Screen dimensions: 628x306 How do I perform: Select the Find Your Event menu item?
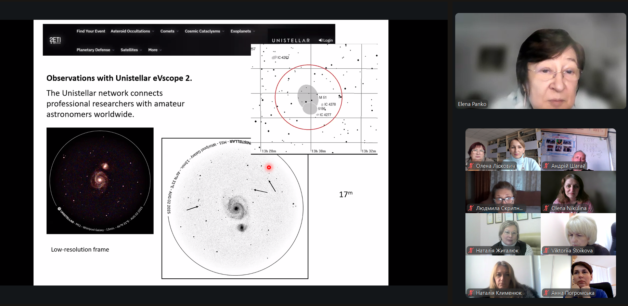91,31
